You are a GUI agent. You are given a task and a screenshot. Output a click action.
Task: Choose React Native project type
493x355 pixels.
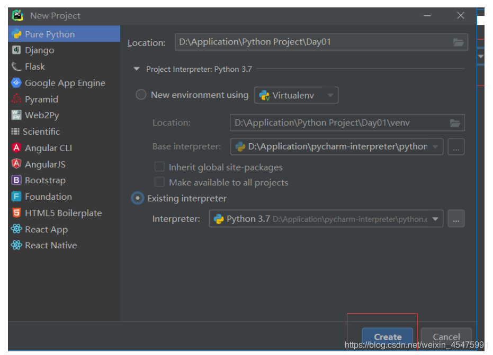point(64,245)
